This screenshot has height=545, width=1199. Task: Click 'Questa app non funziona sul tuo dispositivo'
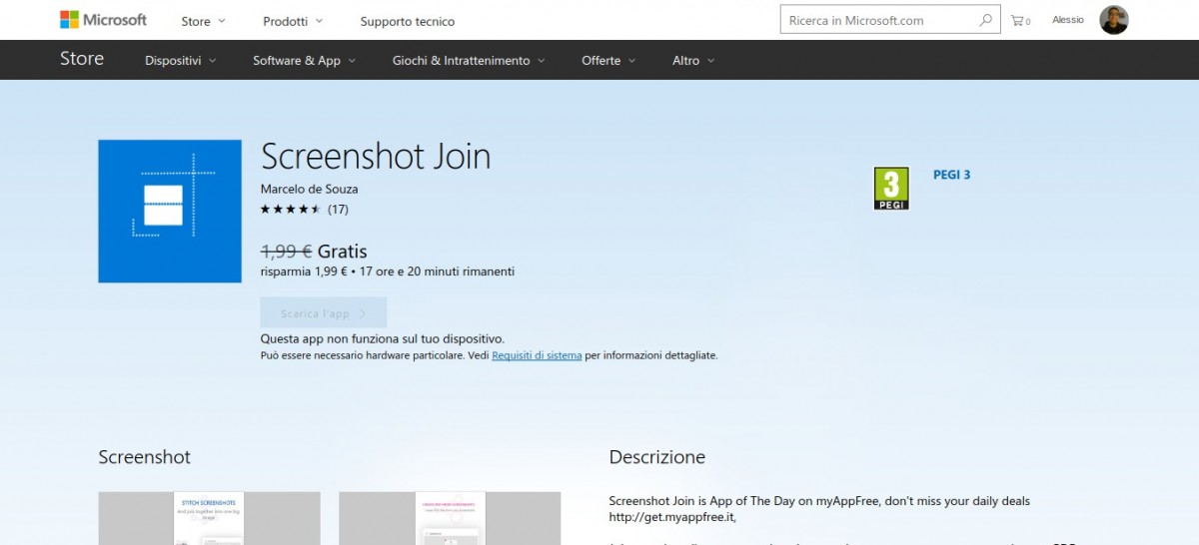pos(383,339)
